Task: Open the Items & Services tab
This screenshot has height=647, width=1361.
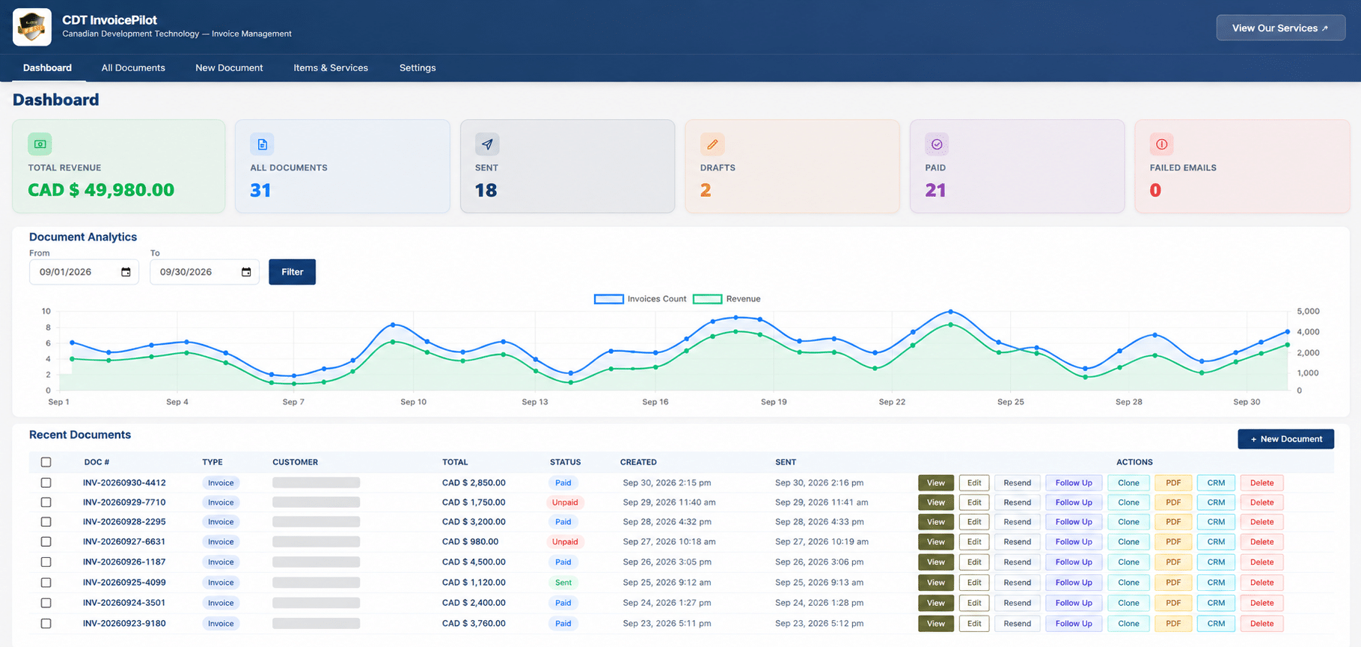Action: 331,68
